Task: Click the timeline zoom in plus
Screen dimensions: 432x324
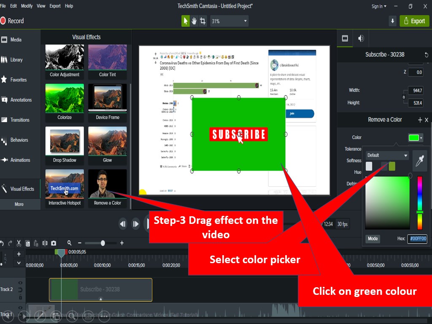Action: point(122,243)
